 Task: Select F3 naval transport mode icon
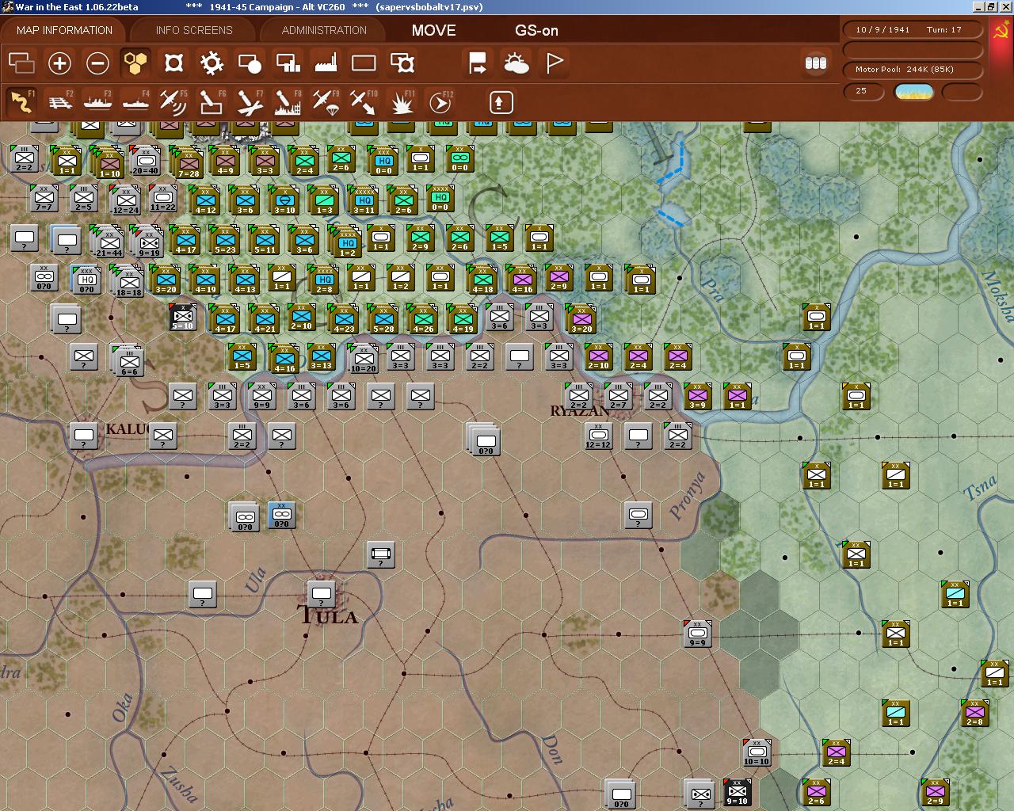click(x=97, y=102)
